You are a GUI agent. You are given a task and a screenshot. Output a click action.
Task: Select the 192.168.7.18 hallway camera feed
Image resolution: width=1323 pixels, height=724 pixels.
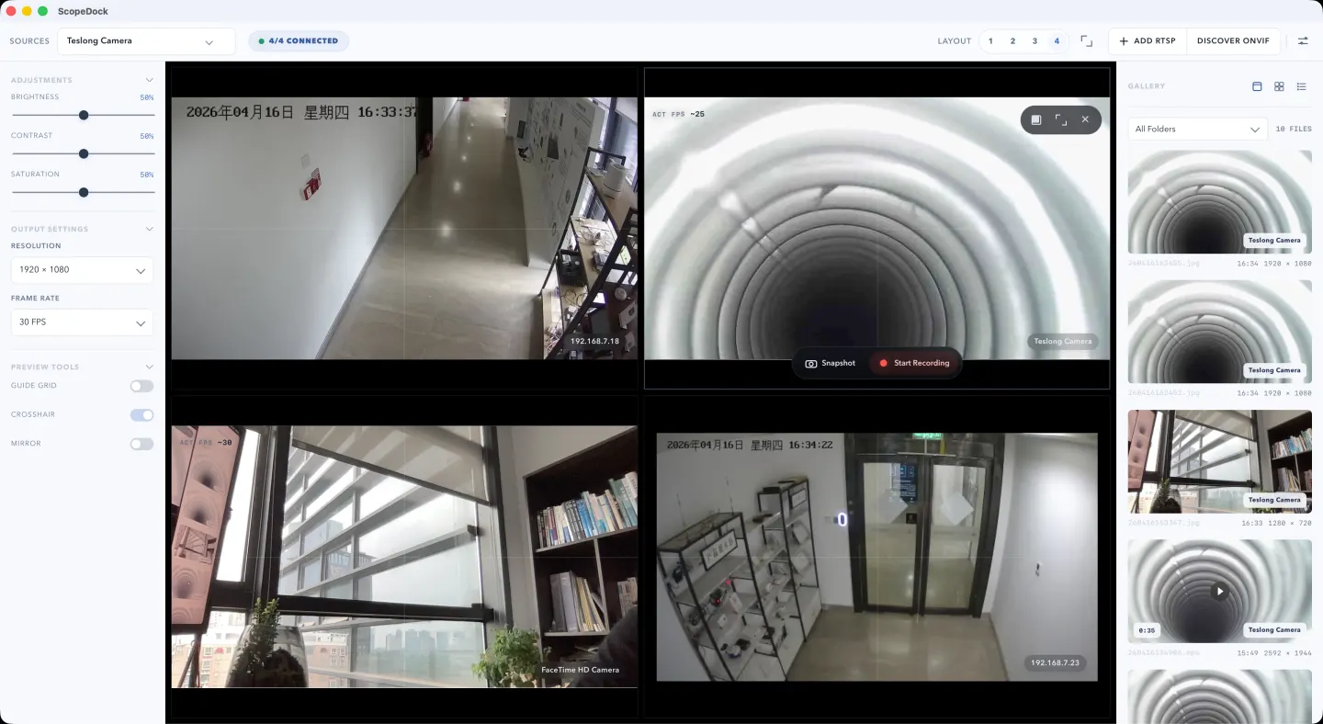404,228
